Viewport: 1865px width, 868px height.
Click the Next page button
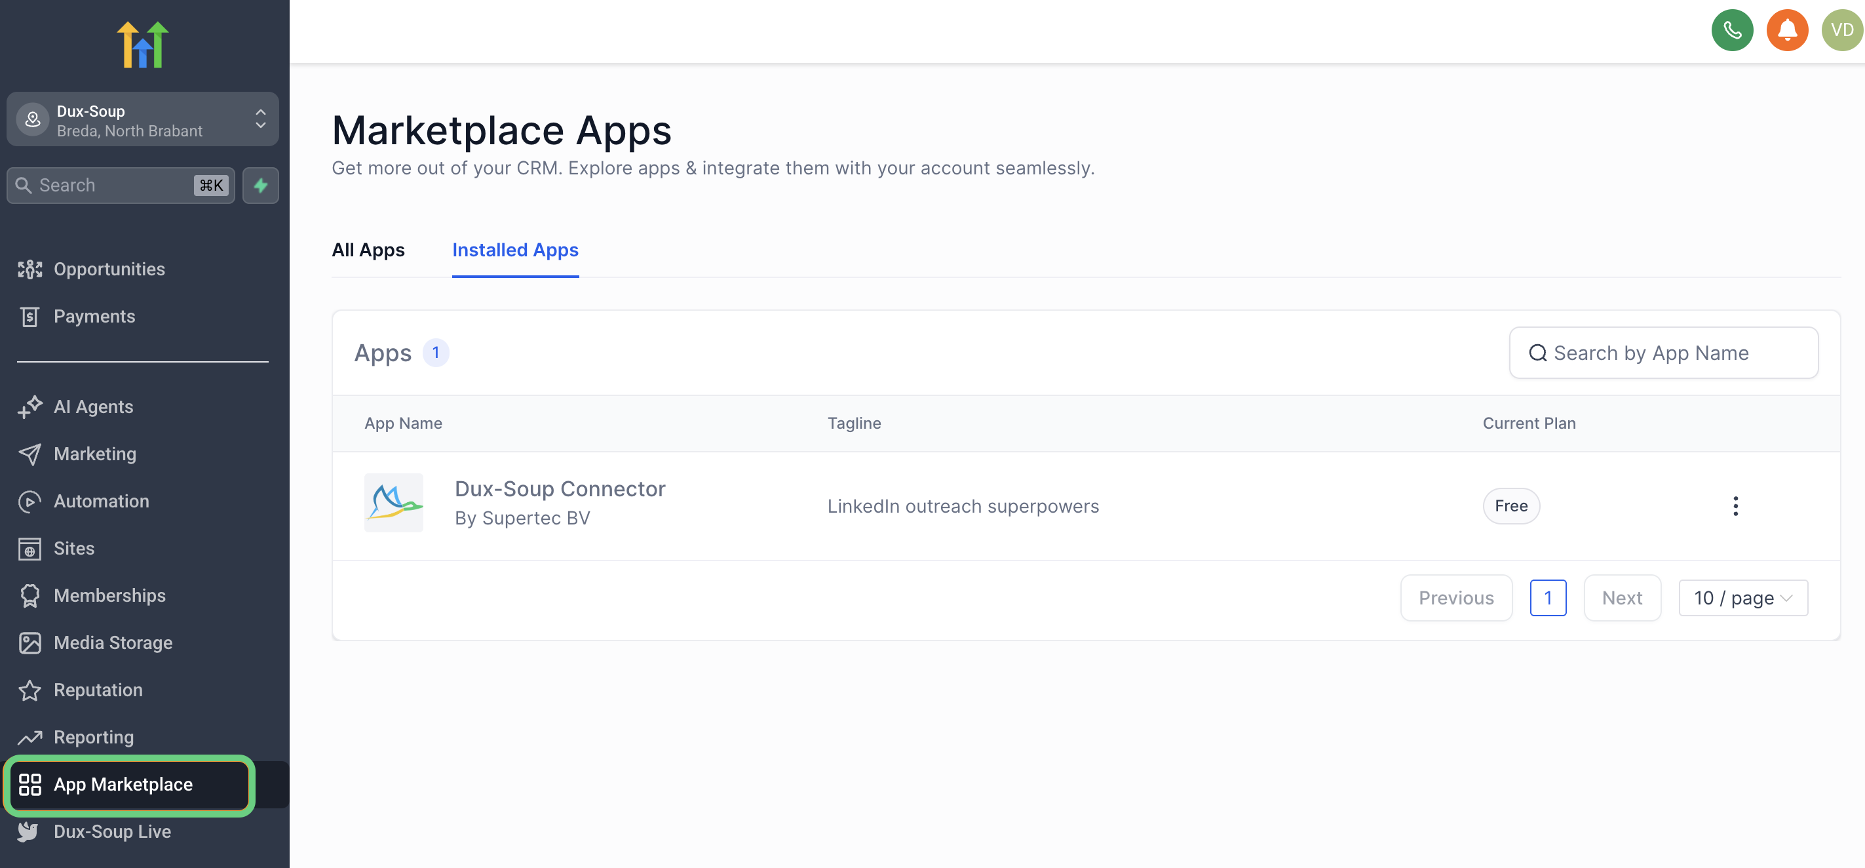[1622, 598]
